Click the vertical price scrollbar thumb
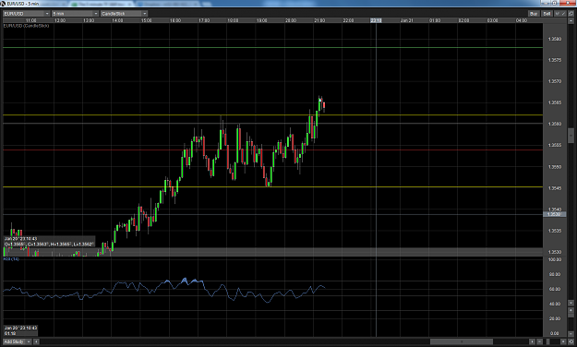The width and height of the screenshot is (577, 347). coord(571,136)
